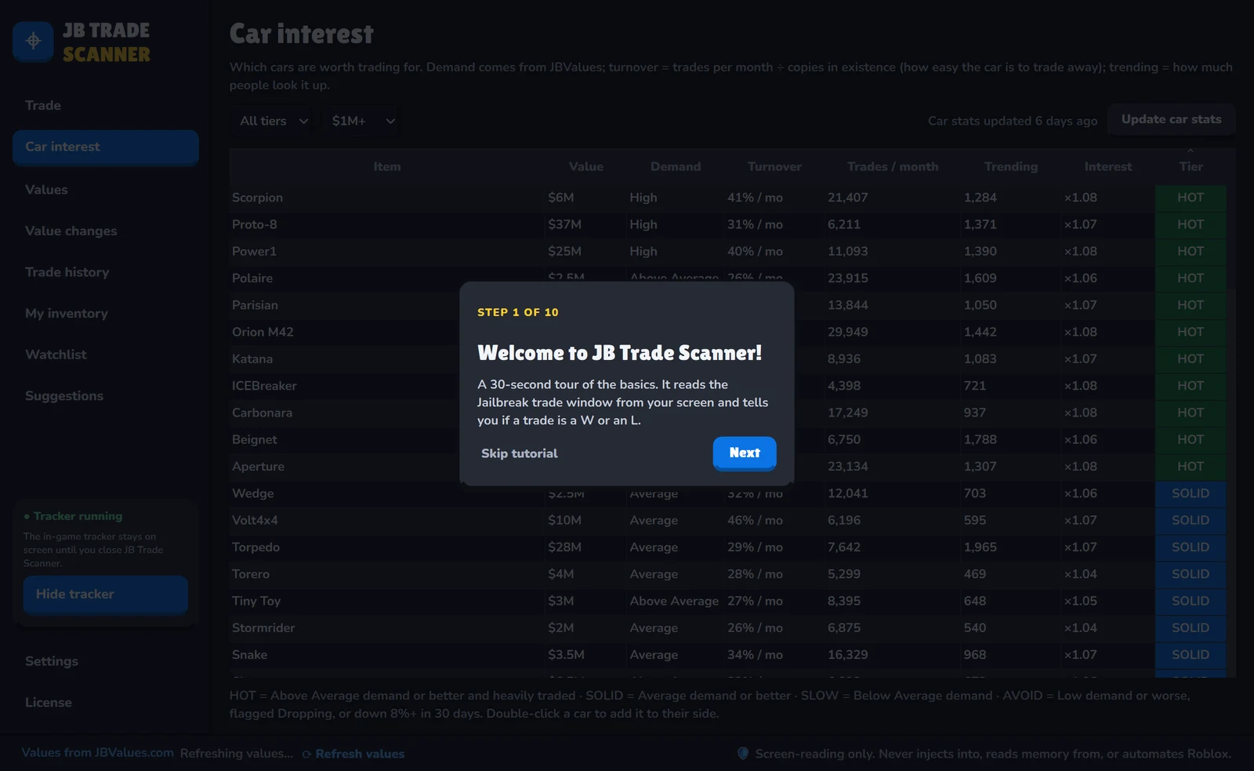Viewport: 1254px width, 771px height.
Task: Click the shield icon in the footer
Action: (743, 754)
